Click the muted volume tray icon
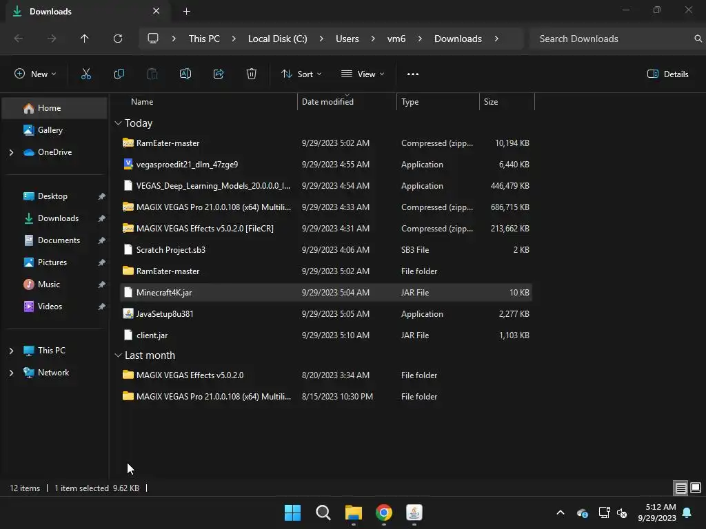 coord(622,512)
